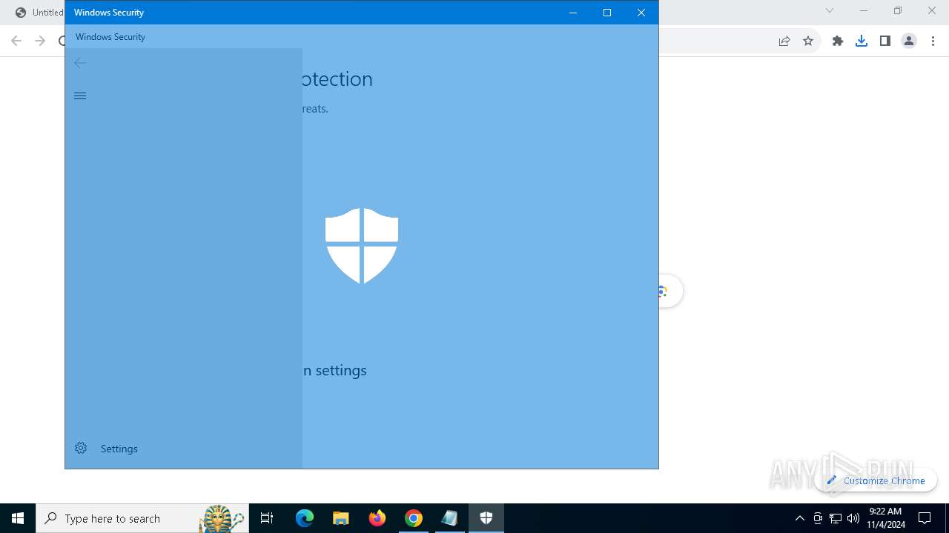Click Google lens icon in Chrome page
This screenshot has width=949, height=533.
pyautogui.click(x=663, y=292)
